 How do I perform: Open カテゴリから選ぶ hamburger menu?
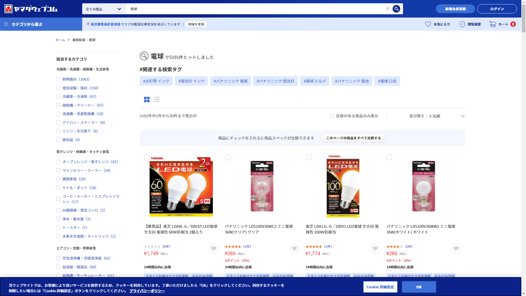(x=6, y=24)
